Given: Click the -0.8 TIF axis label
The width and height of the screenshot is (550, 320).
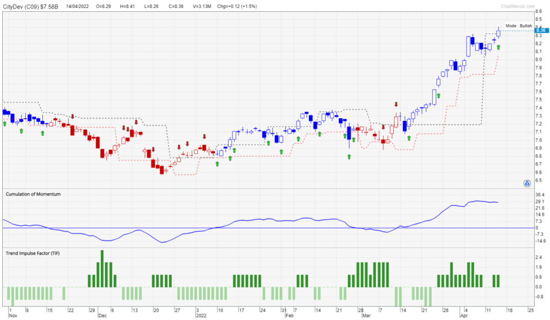Looking at the screenshot, I should click(539, 296).
